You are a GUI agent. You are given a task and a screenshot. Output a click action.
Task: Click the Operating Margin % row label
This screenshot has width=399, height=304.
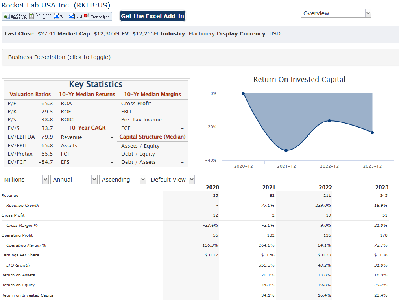26,245
